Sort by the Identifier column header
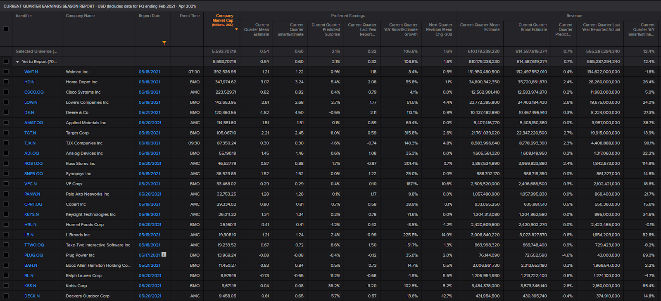Image resolution: width=661 pixels, height=301 pixels. tap(24, 16)
